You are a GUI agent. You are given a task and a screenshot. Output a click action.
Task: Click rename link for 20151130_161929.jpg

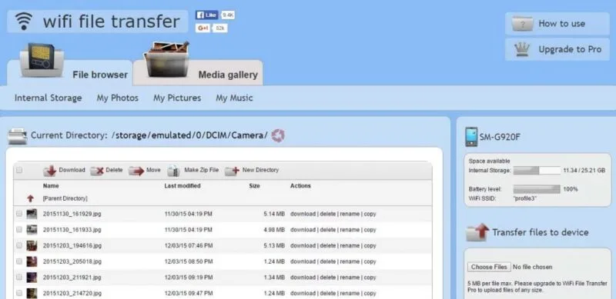coord(350,214)
